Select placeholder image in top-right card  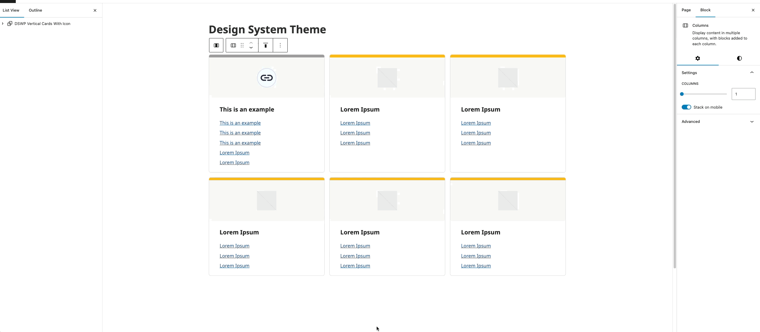508,78
